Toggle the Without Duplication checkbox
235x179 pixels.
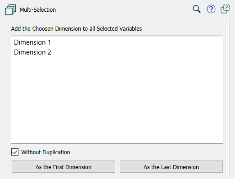15,152
